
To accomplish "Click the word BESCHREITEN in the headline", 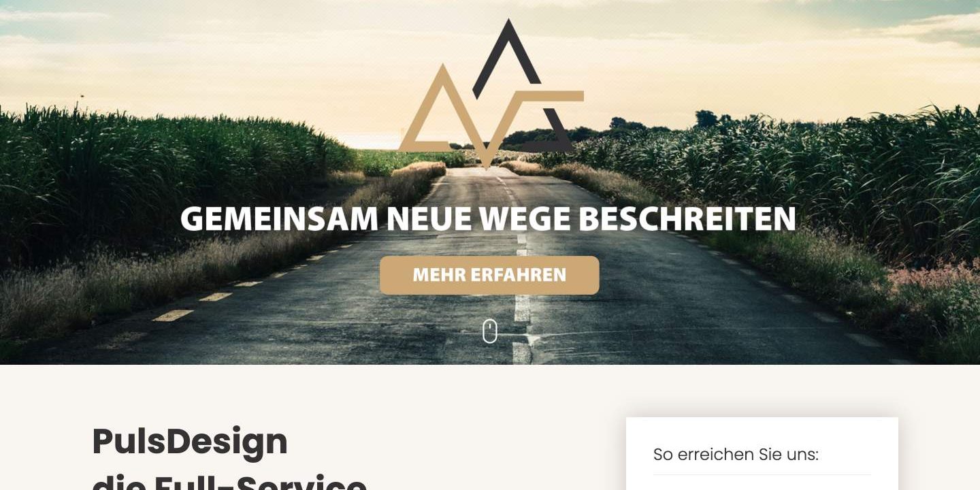I will tap(687, 219).
